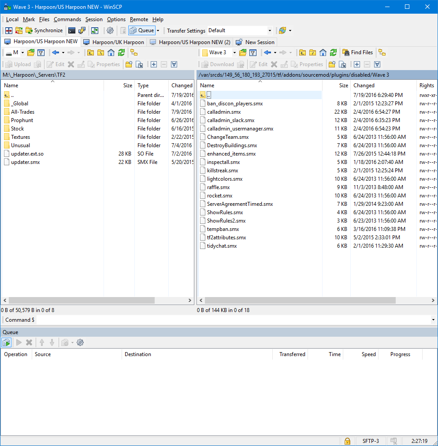Go back in the local panel history
The height and width of the screenshot is (446, 438).
56,52
